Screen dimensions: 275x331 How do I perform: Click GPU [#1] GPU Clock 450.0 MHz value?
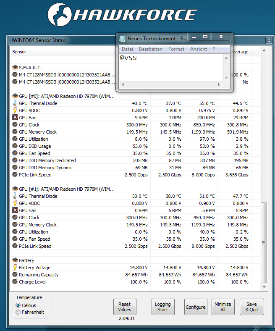pyautogui.click(x=204, y=218)
